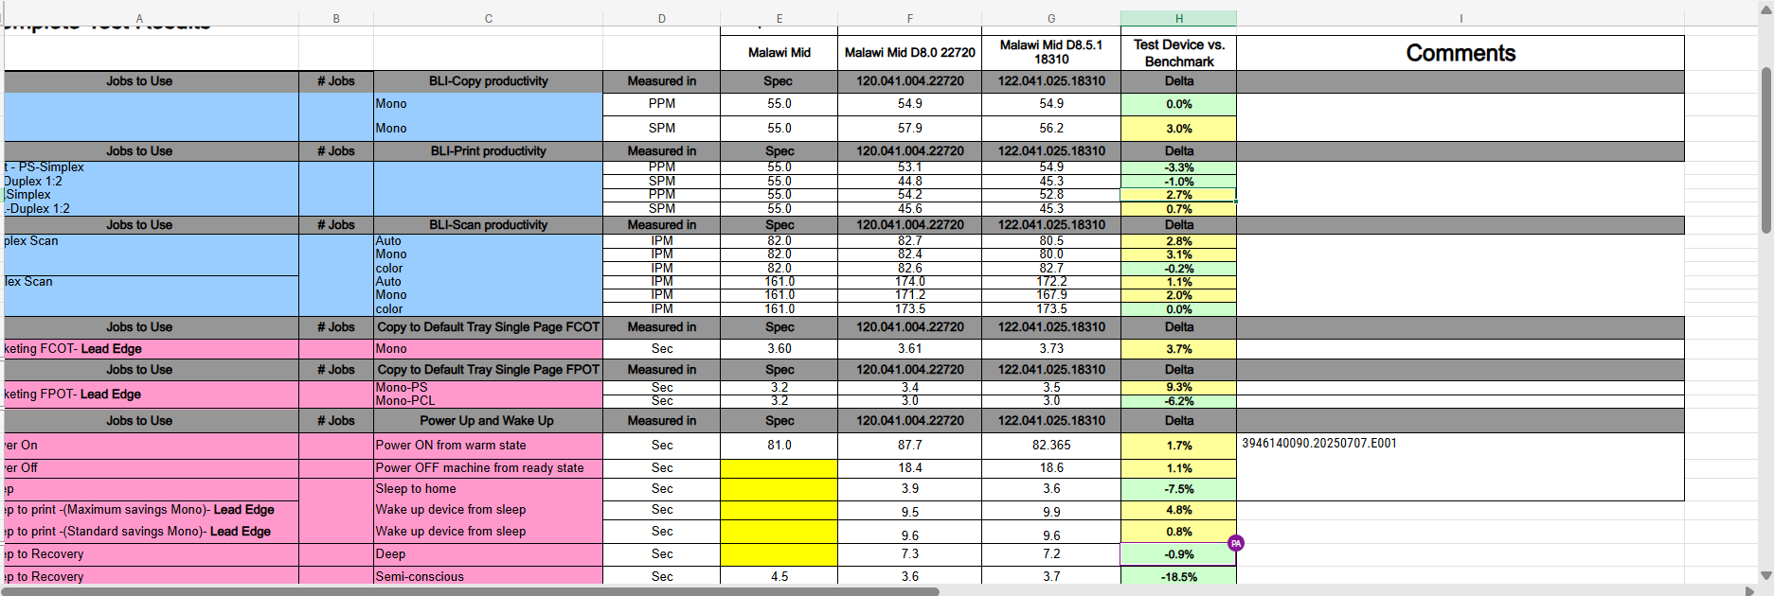
Task: Select the column I header
Action: [1460, 18]
